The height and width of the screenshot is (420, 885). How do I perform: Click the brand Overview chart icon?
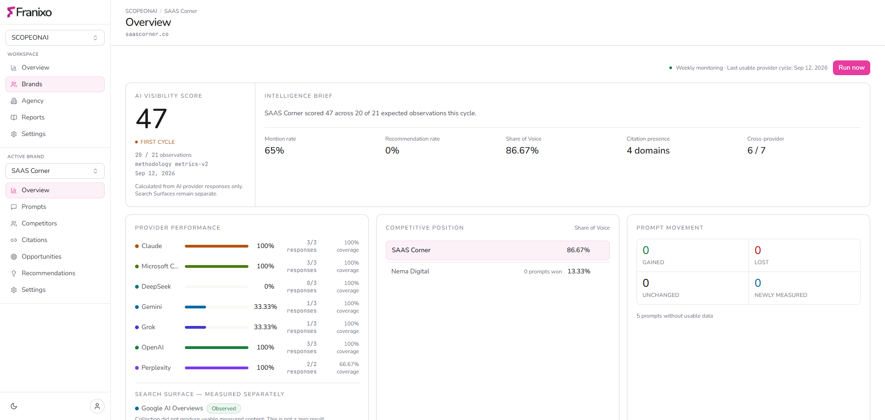(x=14, y=190)
